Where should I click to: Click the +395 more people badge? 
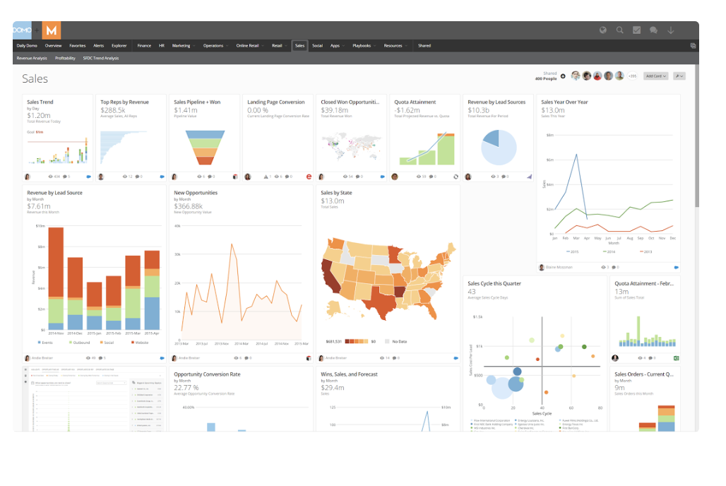click(x=632, y=76)
